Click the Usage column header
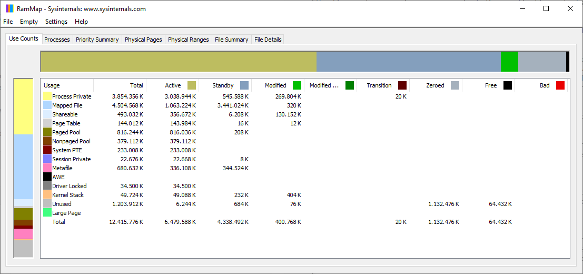 (x=67, y=85)
